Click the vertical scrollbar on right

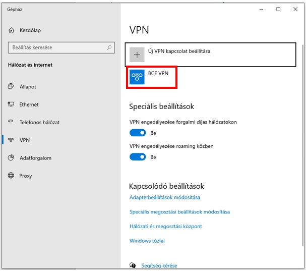[x=302, y=145]
